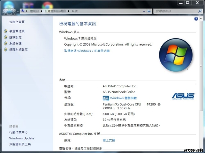Close the System window
Viewport: 205px width, 153px height.
(197, 3)
